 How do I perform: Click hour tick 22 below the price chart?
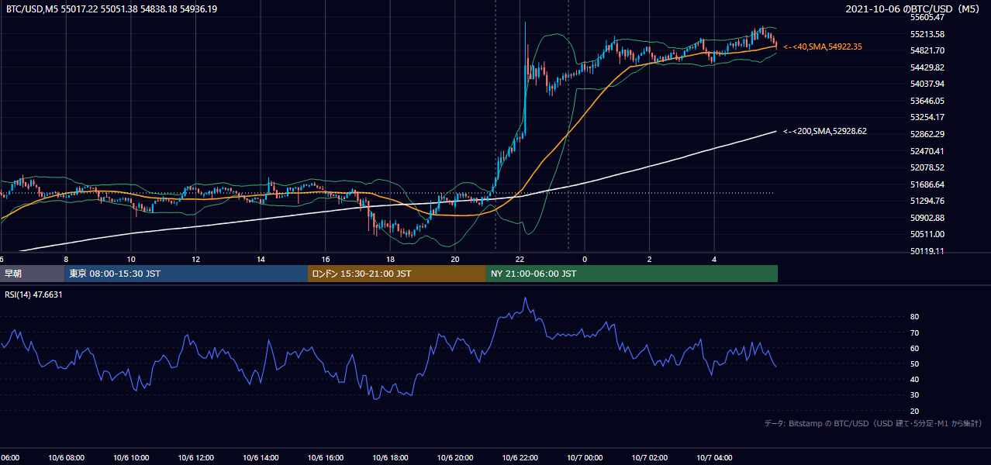coord(520,259)
